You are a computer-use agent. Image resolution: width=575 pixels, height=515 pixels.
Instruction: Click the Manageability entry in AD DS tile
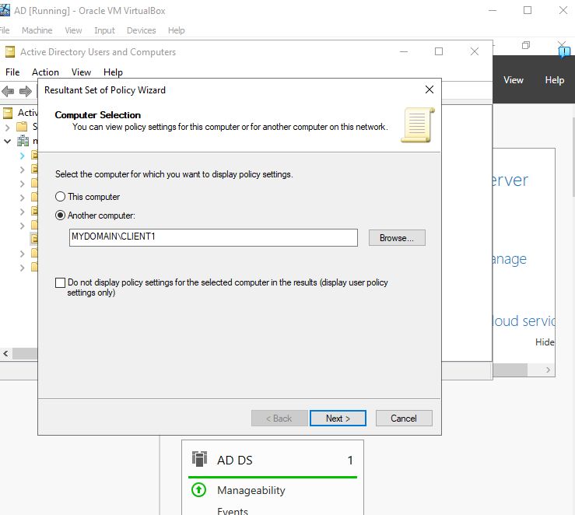251,490
